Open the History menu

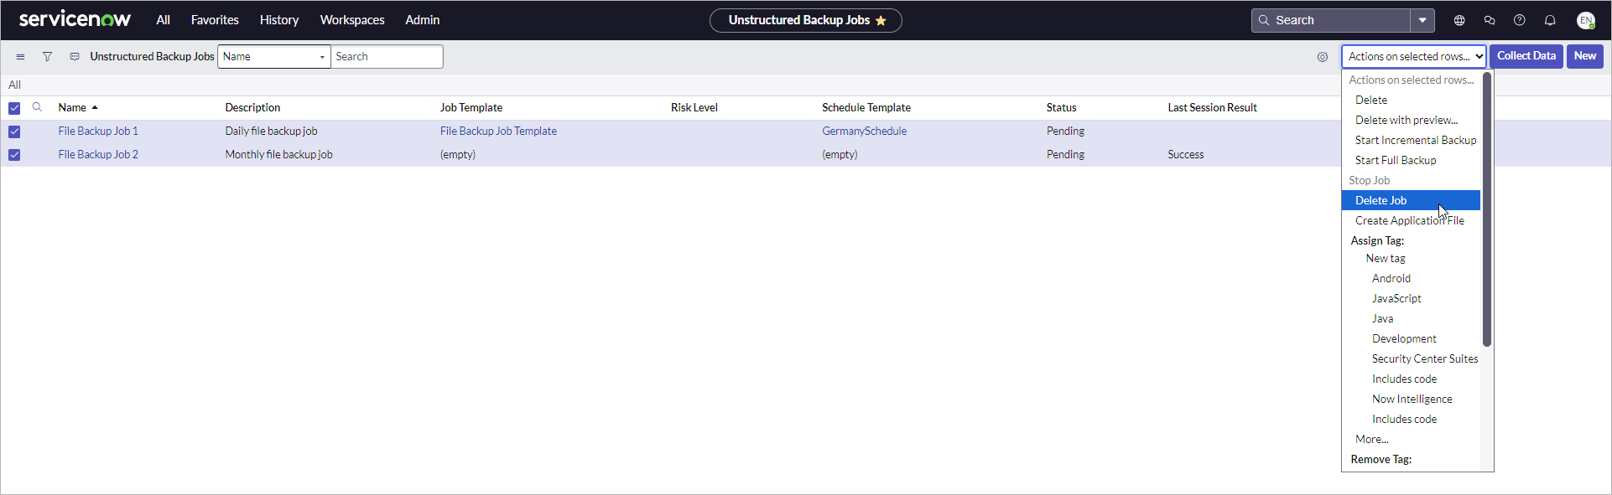pos(279,20)
